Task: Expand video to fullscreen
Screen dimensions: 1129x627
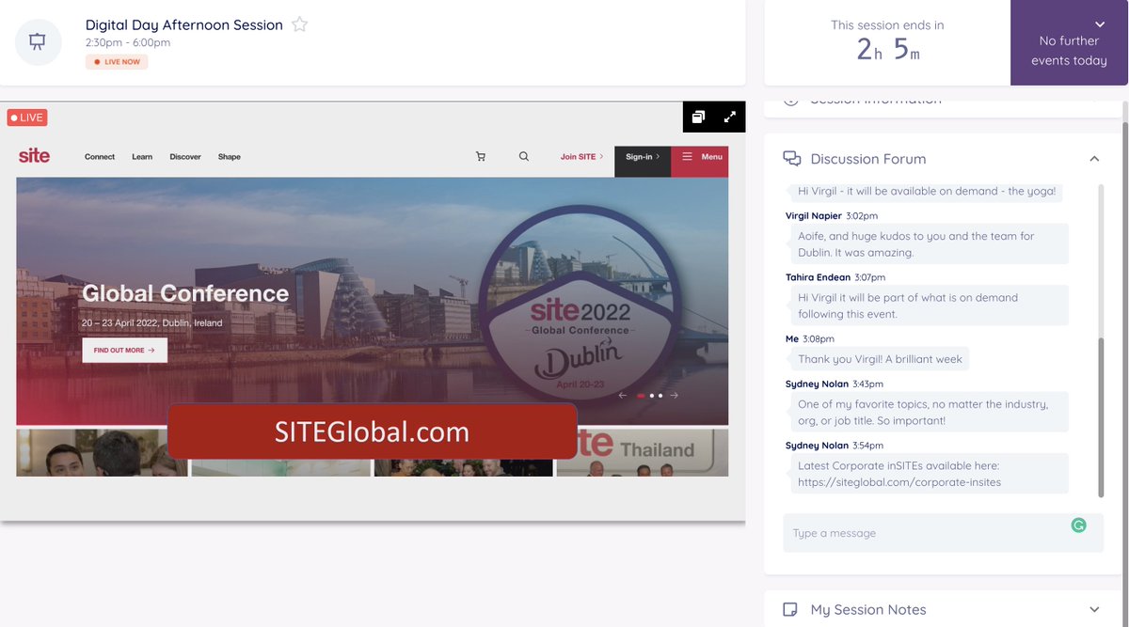Action: (730, 117)
